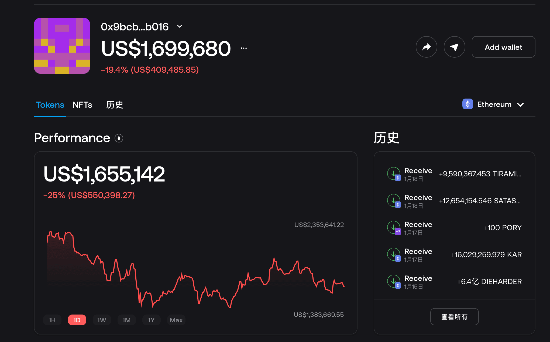The width and height of the screenshot is (550, 342).
Task: Switch to the NFTs tab
Action: 82,105
